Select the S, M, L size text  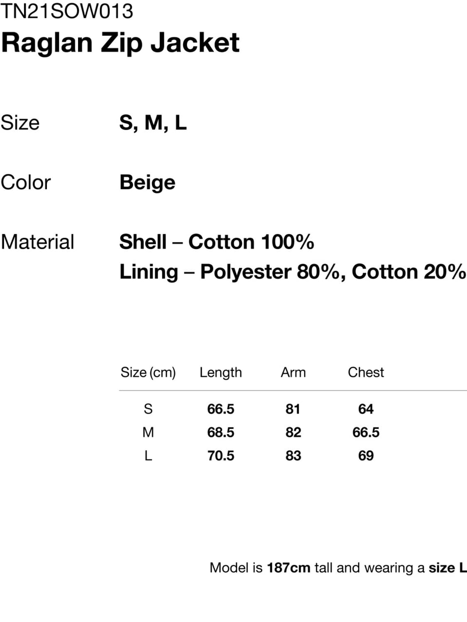(153, 123)
